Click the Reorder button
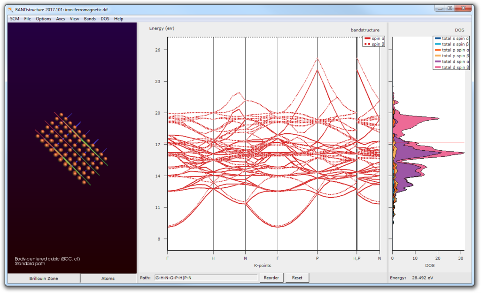 coord(271,278)
